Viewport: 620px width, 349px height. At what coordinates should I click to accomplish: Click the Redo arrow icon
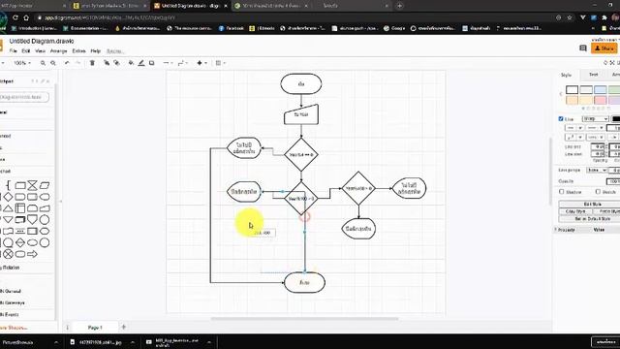[x=77, y=63]
